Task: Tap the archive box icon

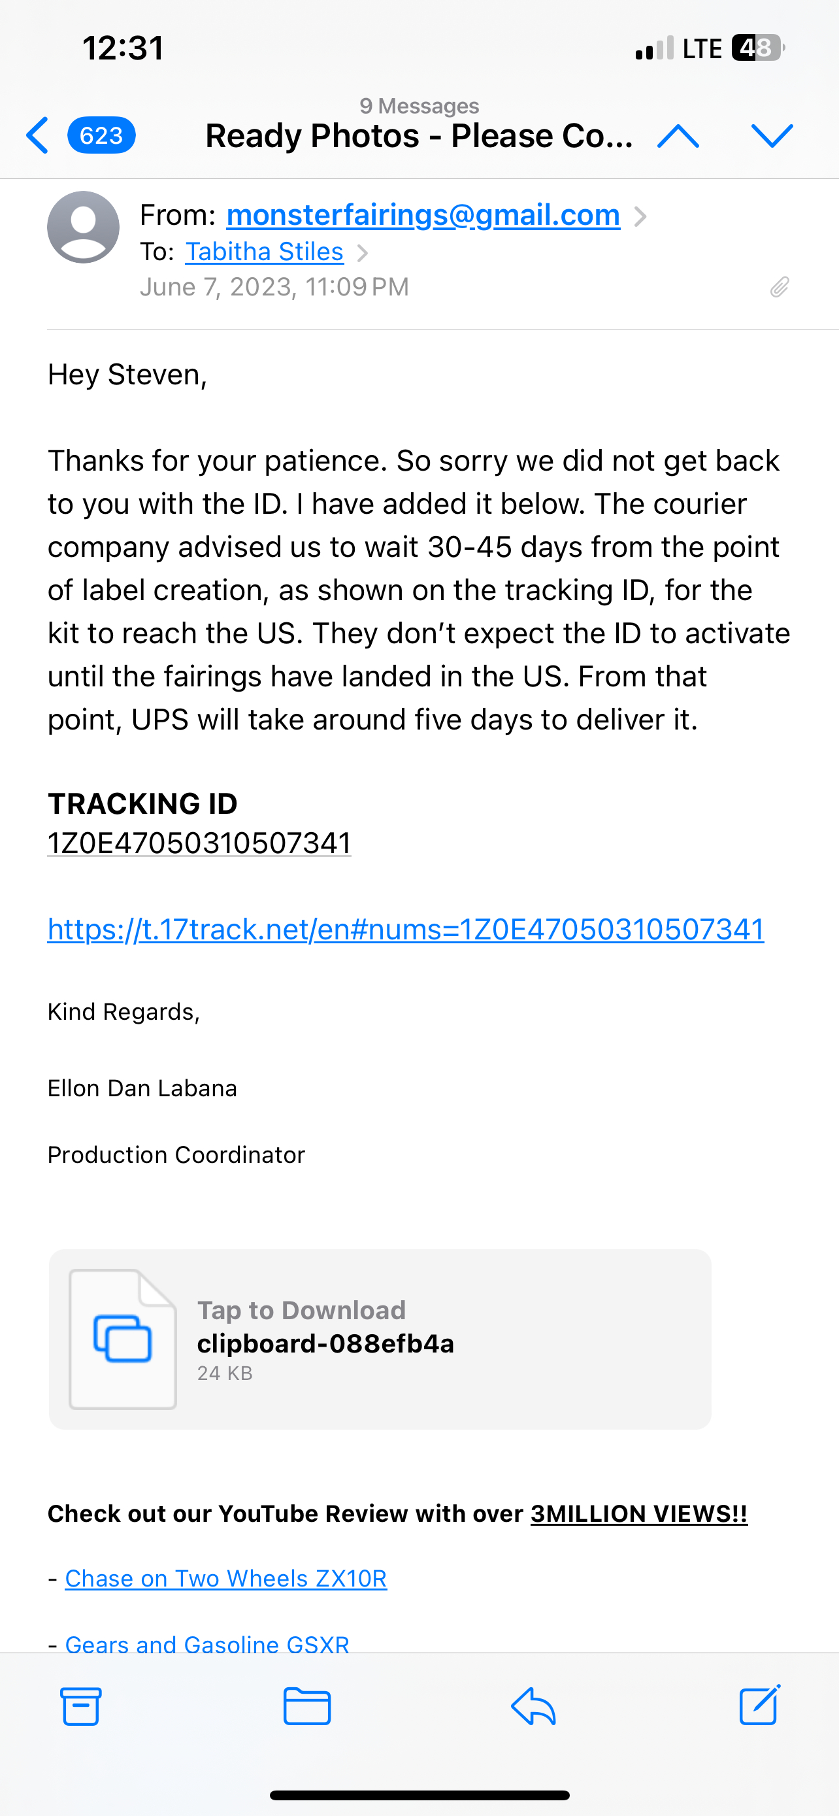Action: [x=81, y=1706]
